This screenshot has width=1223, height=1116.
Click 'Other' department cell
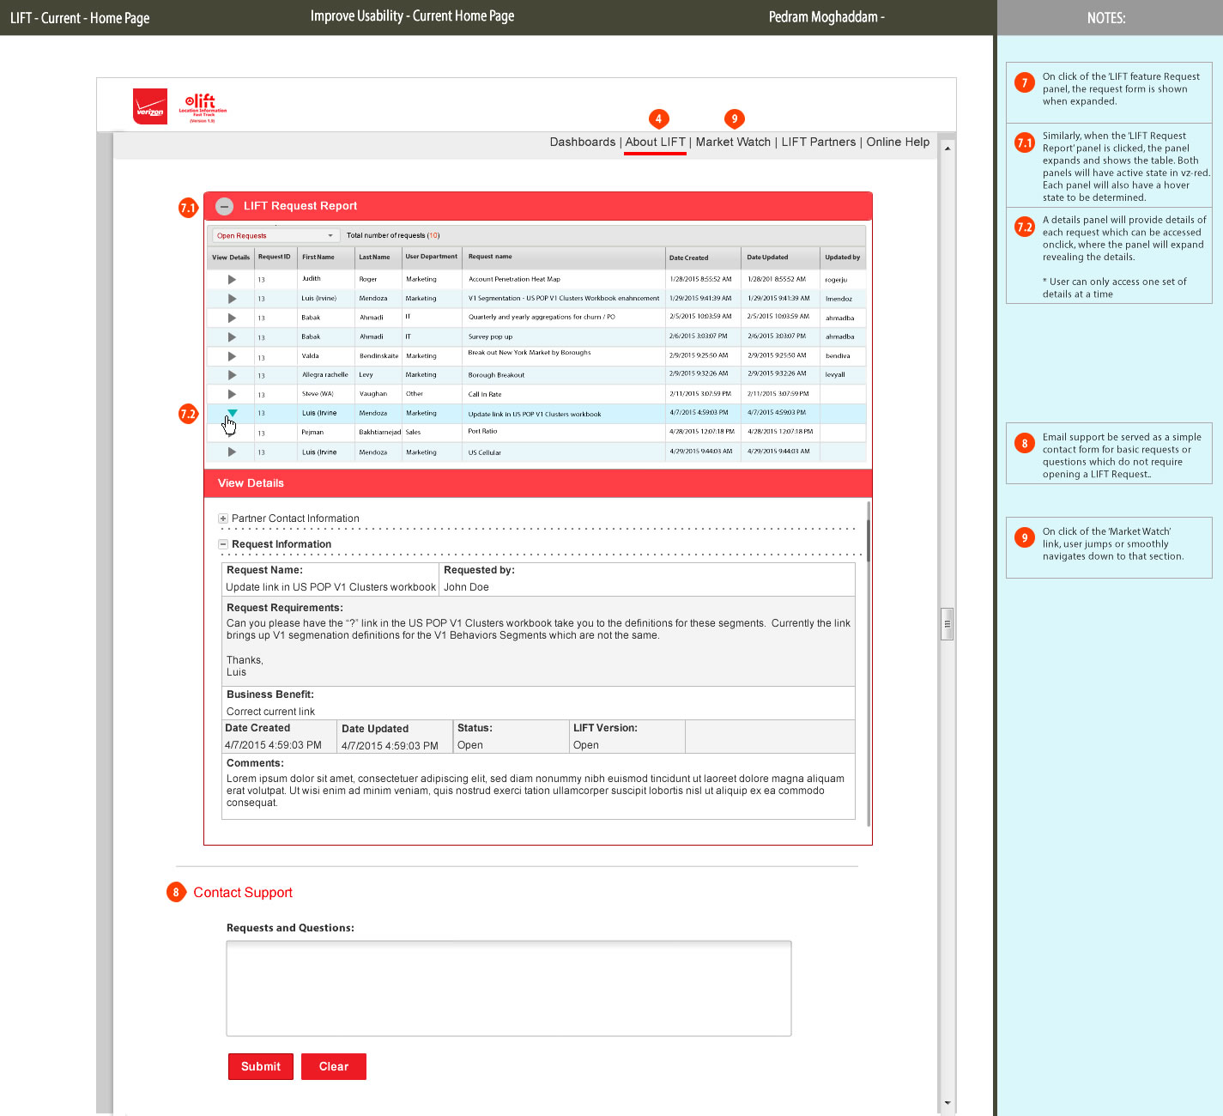(415, 394)
